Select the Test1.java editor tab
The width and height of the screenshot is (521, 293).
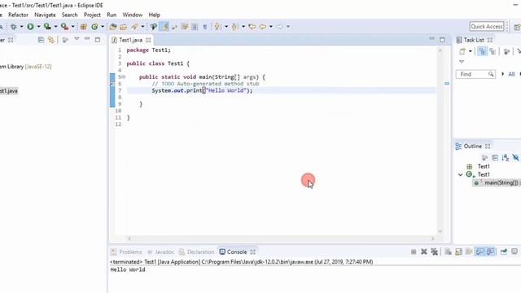(130, 40)
